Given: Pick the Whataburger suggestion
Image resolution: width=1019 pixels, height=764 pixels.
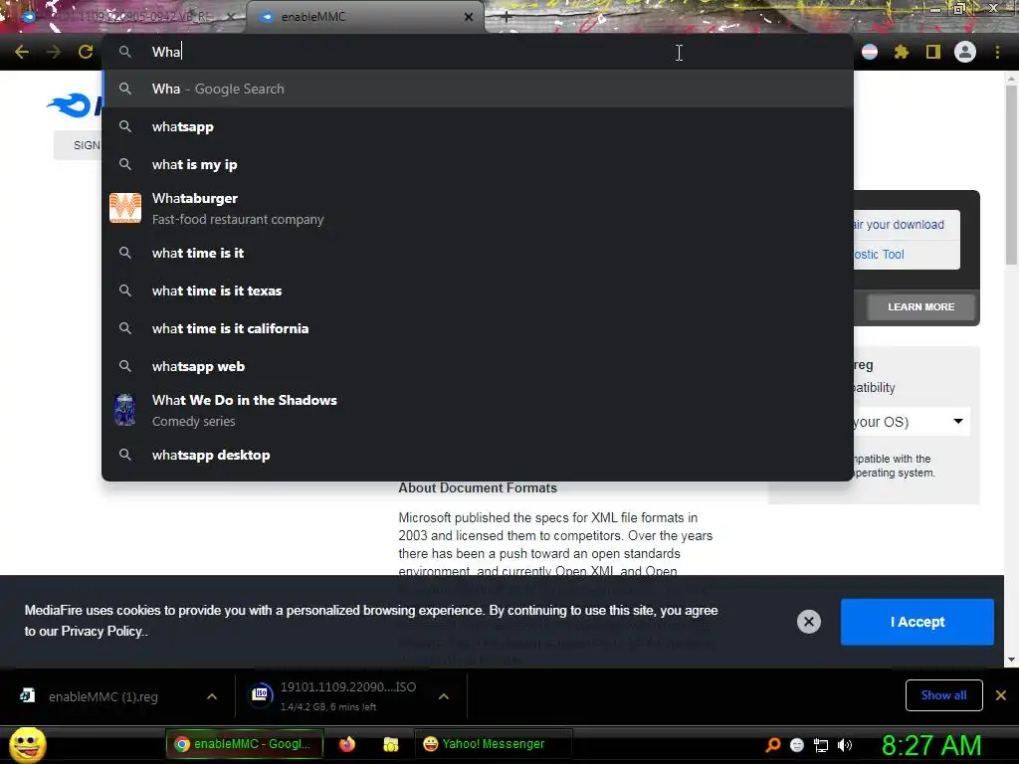Looking at the screenshot, I should click(478, 209).
